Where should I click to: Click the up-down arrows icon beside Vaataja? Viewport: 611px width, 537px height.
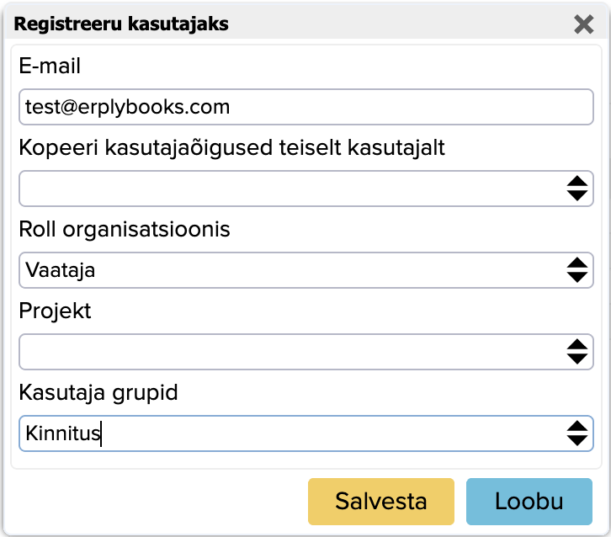click(576, 270)
